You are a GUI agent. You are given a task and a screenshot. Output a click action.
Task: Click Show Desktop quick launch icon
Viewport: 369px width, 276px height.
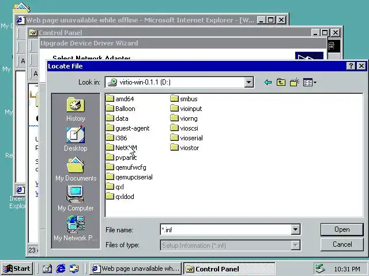click(x=47, y=269)
